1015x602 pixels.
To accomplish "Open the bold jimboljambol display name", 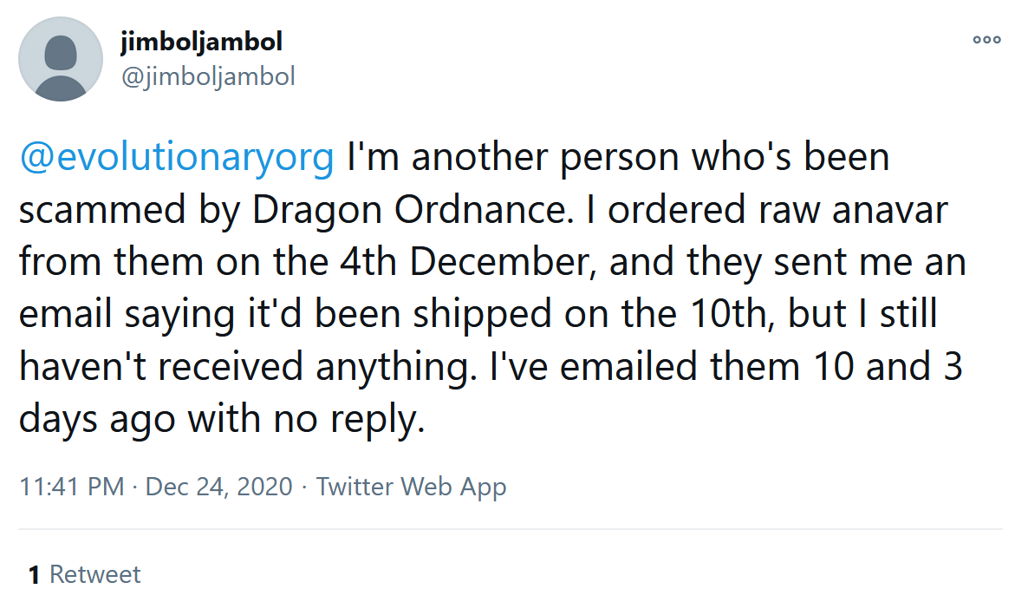I will [x=201, y=41].
